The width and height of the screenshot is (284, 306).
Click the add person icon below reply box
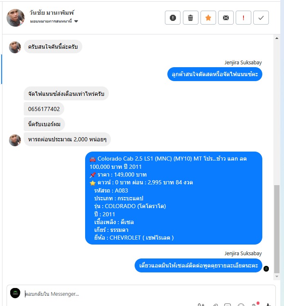201,305
